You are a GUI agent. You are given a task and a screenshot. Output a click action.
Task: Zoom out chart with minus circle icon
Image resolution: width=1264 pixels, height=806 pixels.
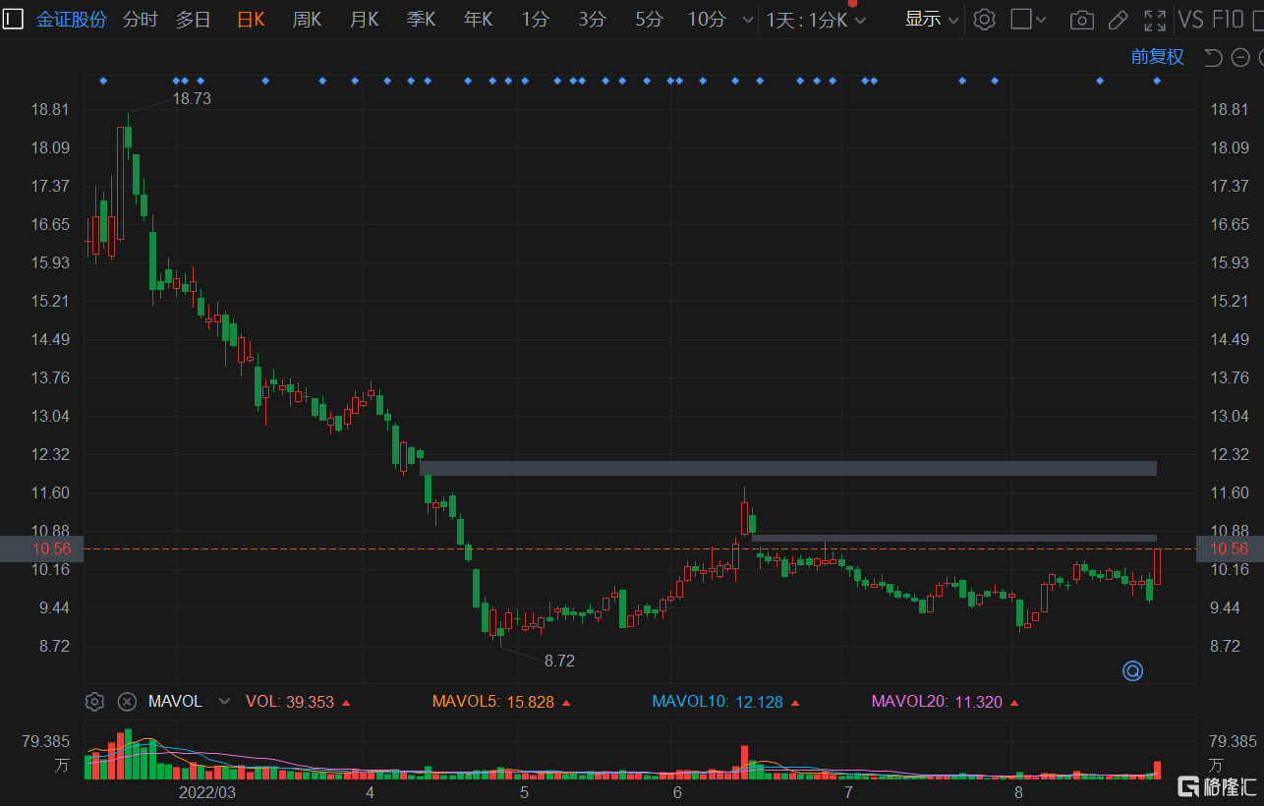click(1241, 57)
